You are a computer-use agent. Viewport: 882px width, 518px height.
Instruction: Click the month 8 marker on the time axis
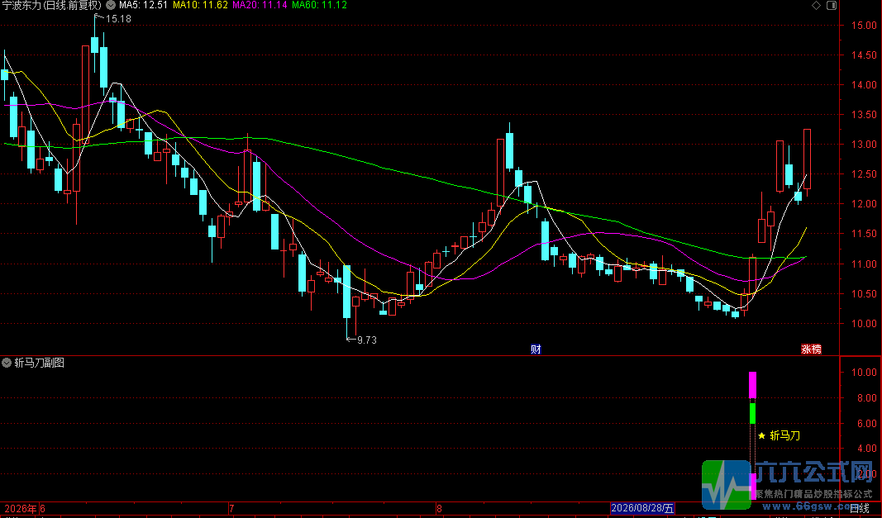(x=439, y=509)
